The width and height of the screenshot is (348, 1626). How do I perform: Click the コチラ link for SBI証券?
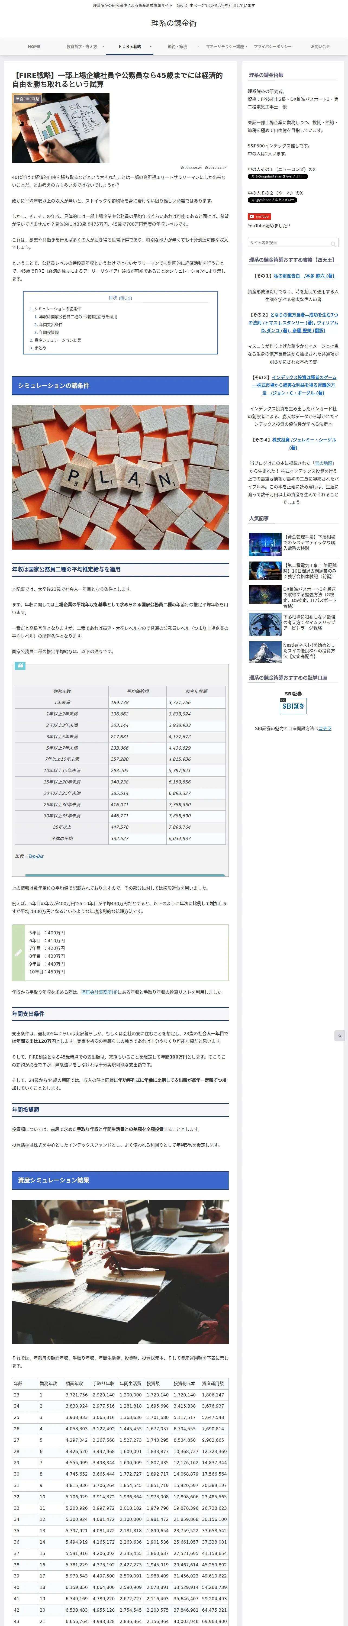tap(325, 728)
